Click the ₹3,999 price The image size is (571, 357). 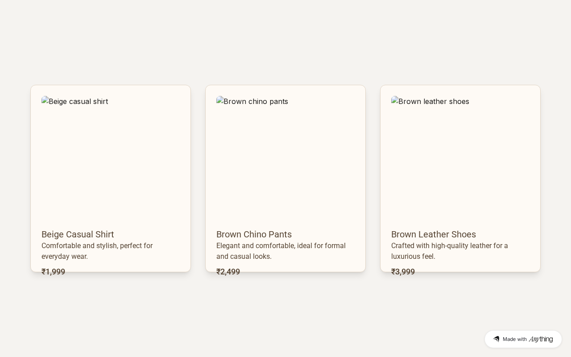(x=403, y=272)
